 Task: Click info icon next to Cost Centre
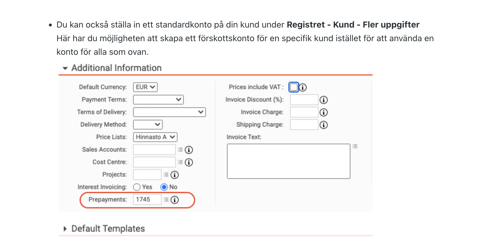point(189,162)
